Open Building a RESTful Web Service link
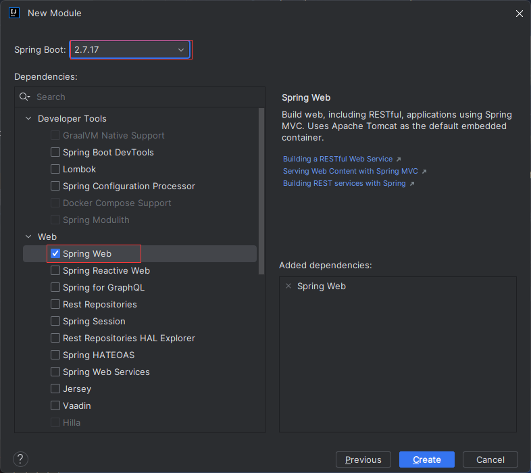Image resolution: width=531 pixels, height=473 pixels. 338,159
